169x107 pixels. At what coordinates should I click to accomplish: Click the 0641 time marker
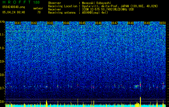point(18,23)
